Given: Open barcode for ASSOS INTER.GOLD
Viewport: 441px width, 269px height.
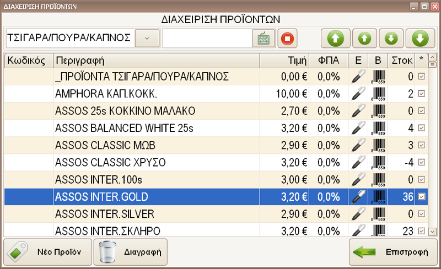Looking at the screenshot, I should [x=378, y=197].
